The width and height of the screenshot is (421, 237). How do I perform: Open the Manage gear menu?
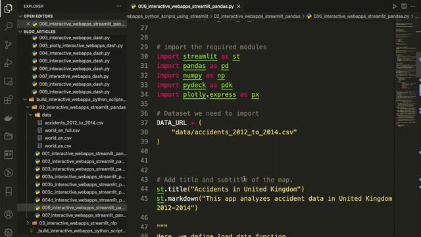[x=9, y=232]
